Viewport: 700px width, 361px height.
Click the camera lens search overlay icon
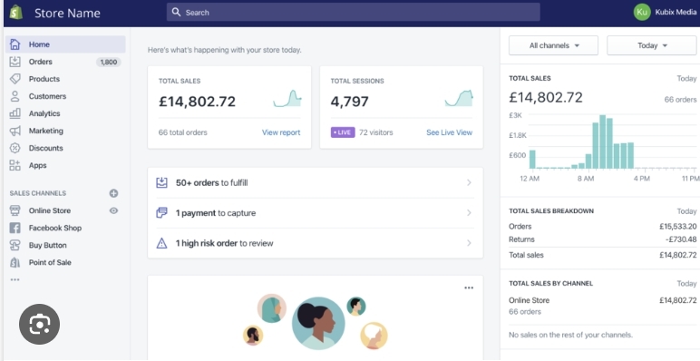39,324
